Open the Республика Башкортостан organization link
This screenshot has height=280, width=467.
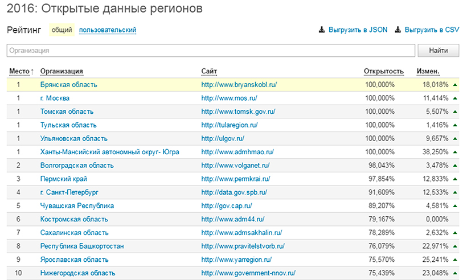pyautogui.click(x=82, y=246)
